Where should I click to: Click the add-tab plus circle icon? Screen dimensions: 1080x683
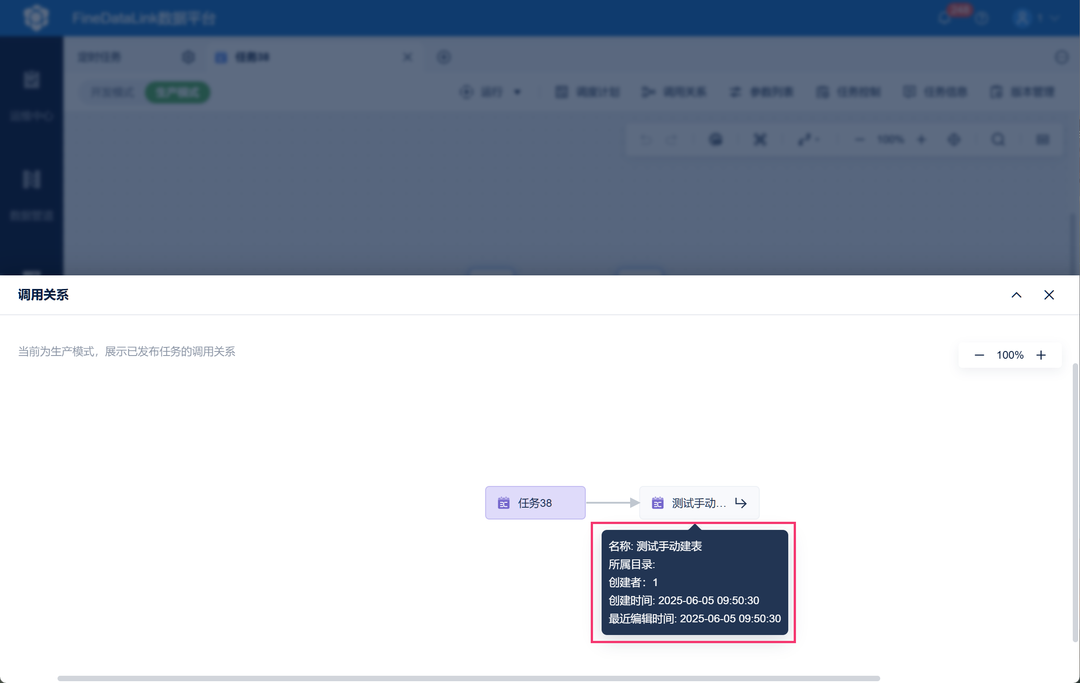pos(444,57)
